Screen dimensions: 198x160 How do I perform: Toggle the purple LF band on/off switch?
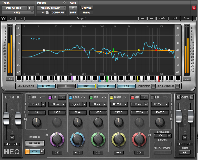50,97
